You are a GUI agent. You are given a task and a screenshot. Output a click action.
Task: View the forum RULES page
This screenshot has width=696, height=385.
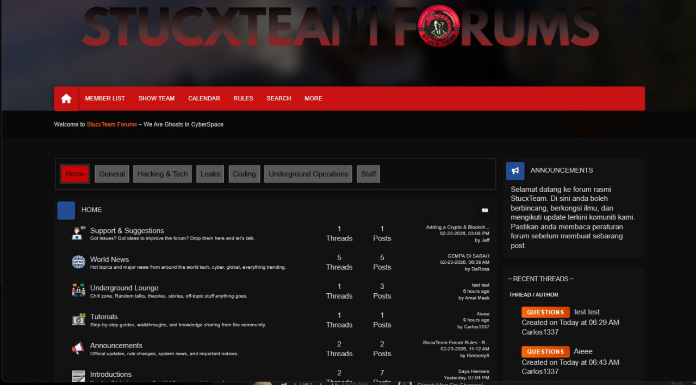(x=243, y=98)
